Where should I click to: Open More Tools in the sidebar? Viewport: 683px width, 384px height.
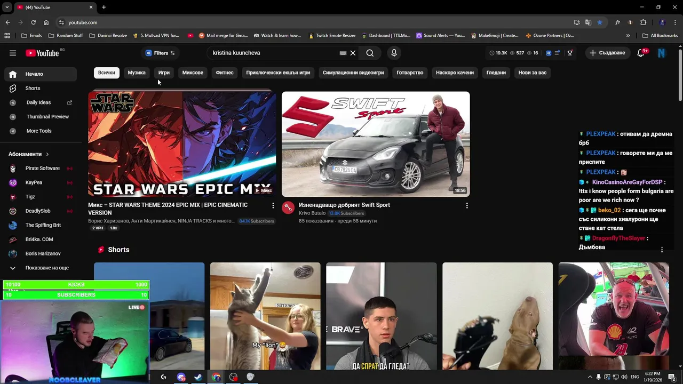click(x=41, y=131)
